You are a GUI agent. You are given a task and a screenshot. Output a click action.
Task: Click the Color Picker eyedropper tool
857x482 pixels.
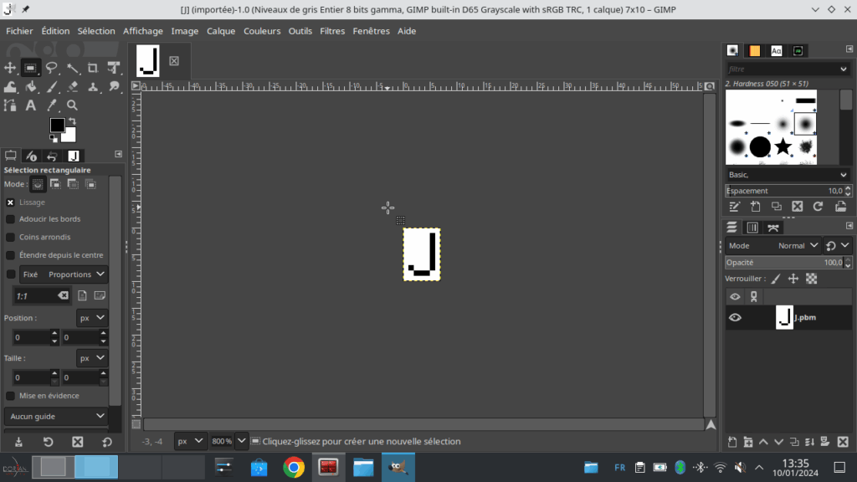(x=52, y=105)
